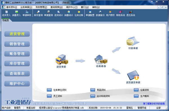The height and width of the screenshot is (111, 169).
Task: Follow 想了解更多软件的信息 link
Action: tap(154, 104)
